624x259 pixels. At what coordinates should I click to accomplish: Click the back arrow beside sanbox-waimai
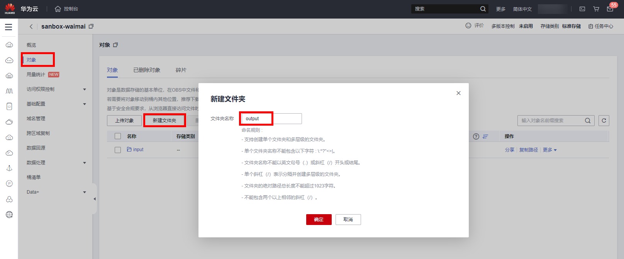pyautogui.click(x=31, y=27)
